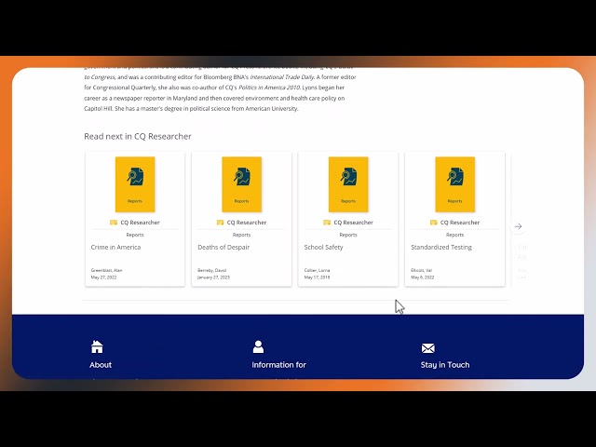Select the Information for footer heading
Viewport: 596px width, 447px height.
[278, 365]
